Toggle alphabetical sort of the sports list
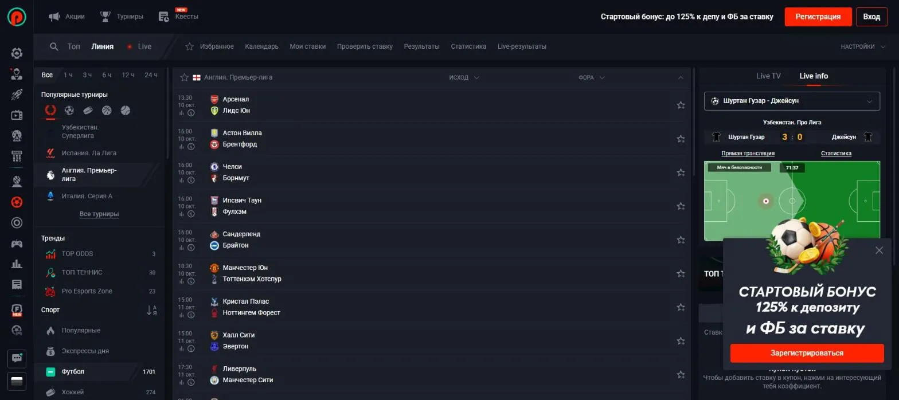 [x=151, y=310]
